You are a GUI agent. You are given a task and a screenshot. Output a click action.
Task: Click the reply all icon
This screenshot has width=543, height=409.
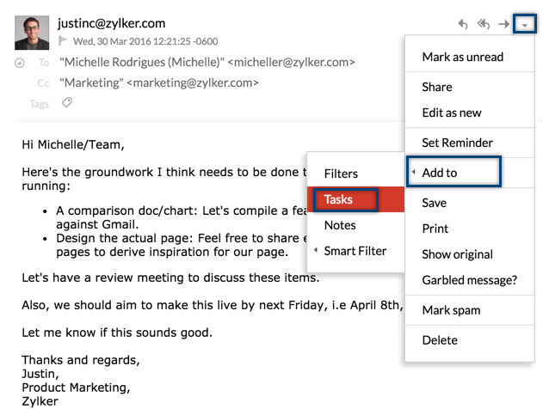[484, 25]
